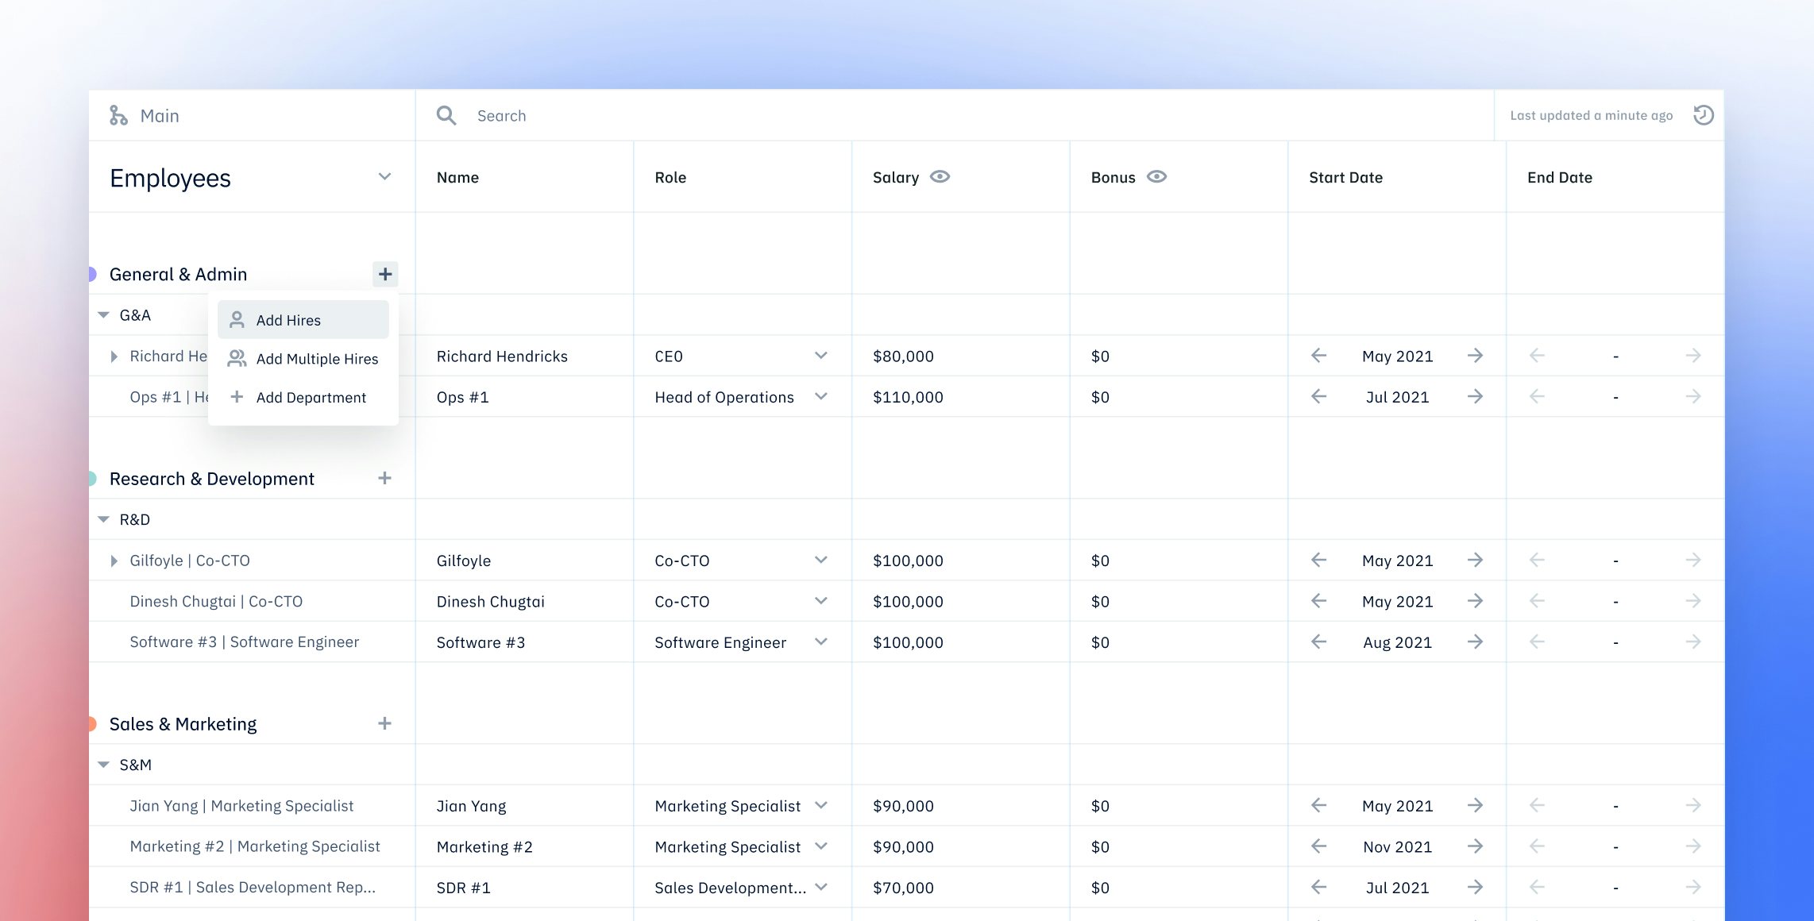Screen dimensions: 1814x921
Task: Expand the Richard Hendricks row
Action: (114, 356)
